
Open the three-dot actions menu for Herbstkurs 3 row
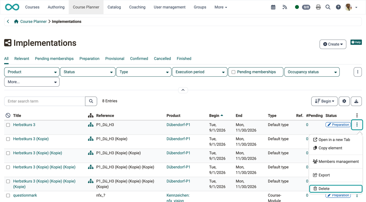click(x=357, y=125)
